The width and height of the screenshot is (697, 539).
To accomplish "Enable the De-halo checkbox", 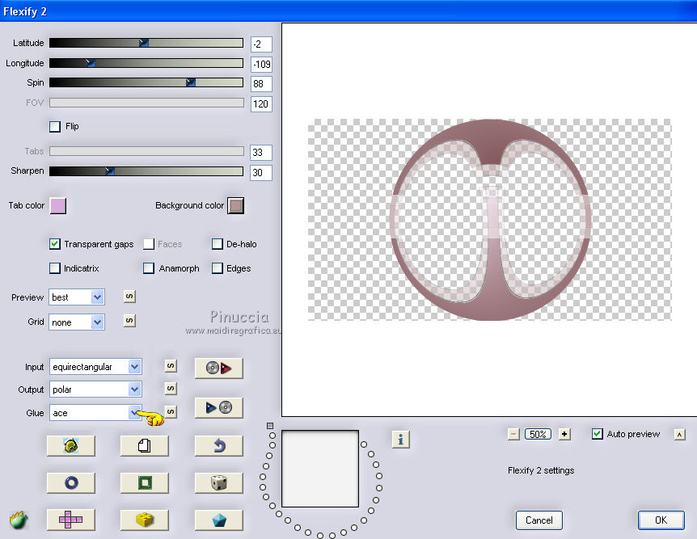I will tap(218, 244).
